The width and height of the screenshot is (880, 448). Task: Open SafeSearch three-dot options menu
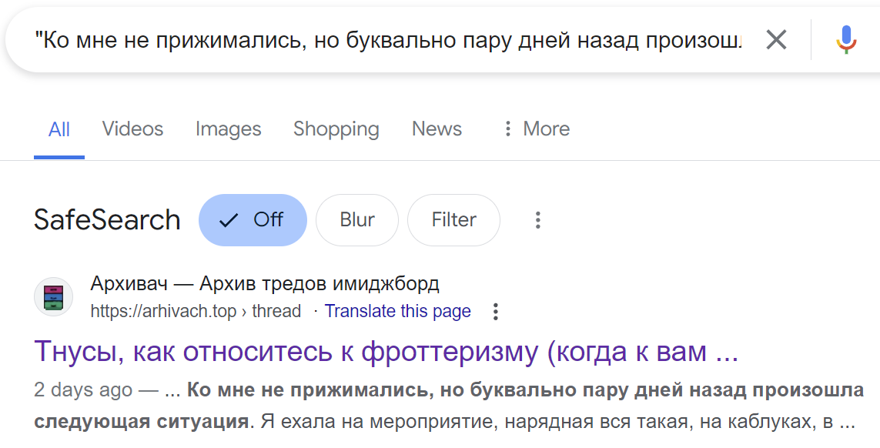coord(537,220)
